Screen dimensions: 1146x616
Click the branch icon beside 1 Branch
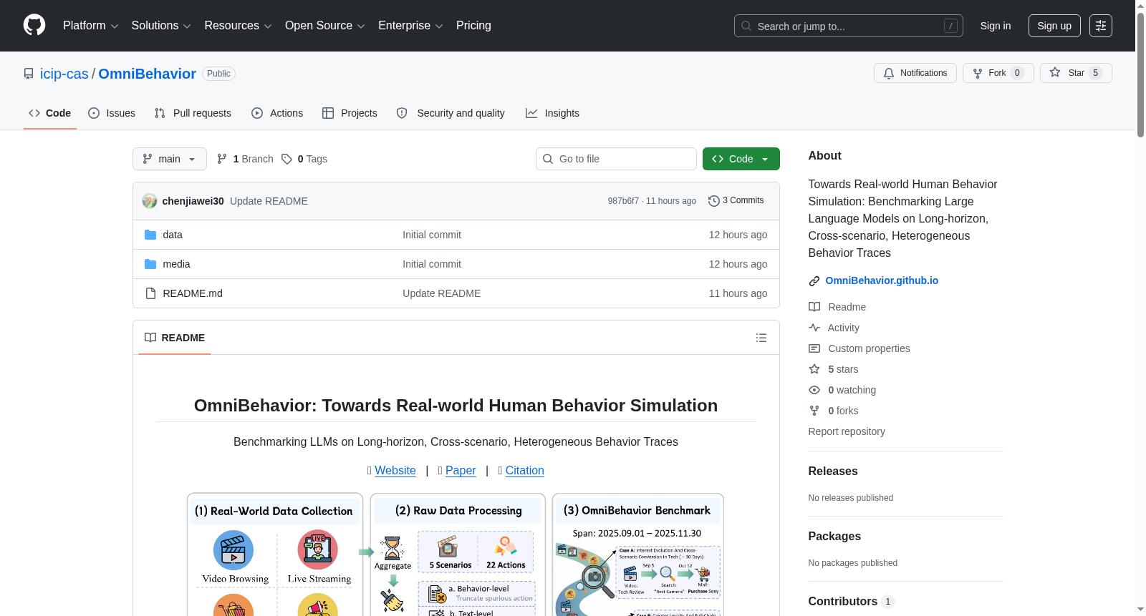pos(222,159)
